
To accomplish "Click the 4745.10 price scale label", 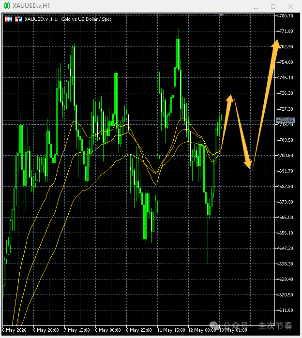I will click(285, 77).
